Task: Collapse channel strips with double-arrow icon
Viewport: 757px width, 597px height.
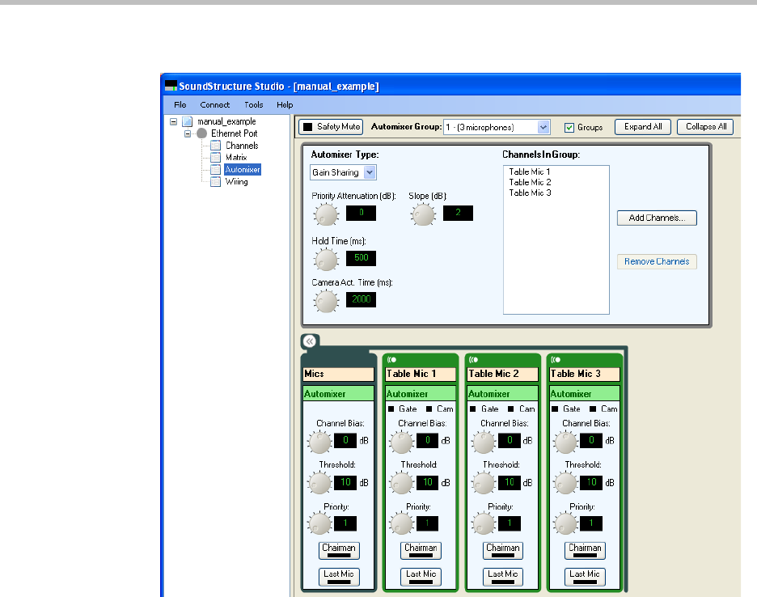Action: coord(309,341)
